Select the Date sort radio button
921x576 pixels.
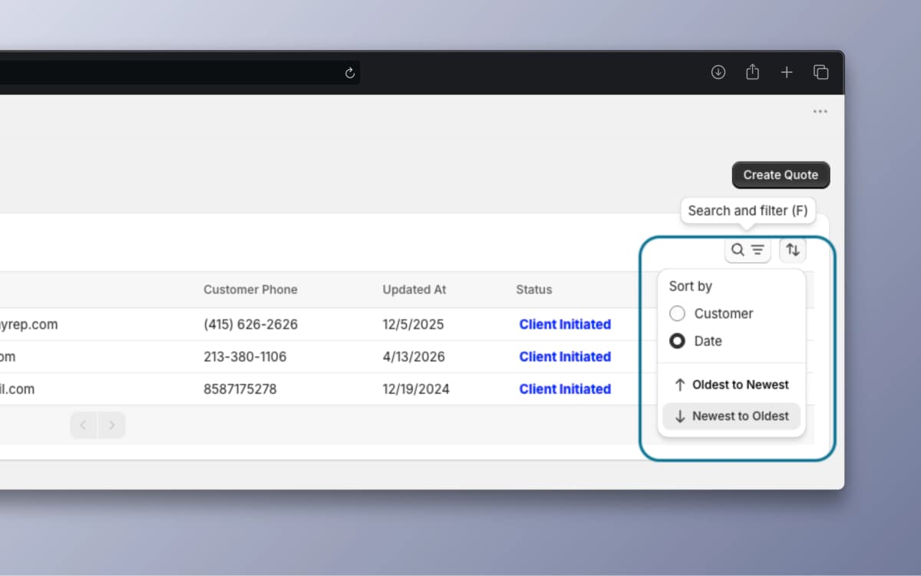pyautogui.click(x=677, y=341)
